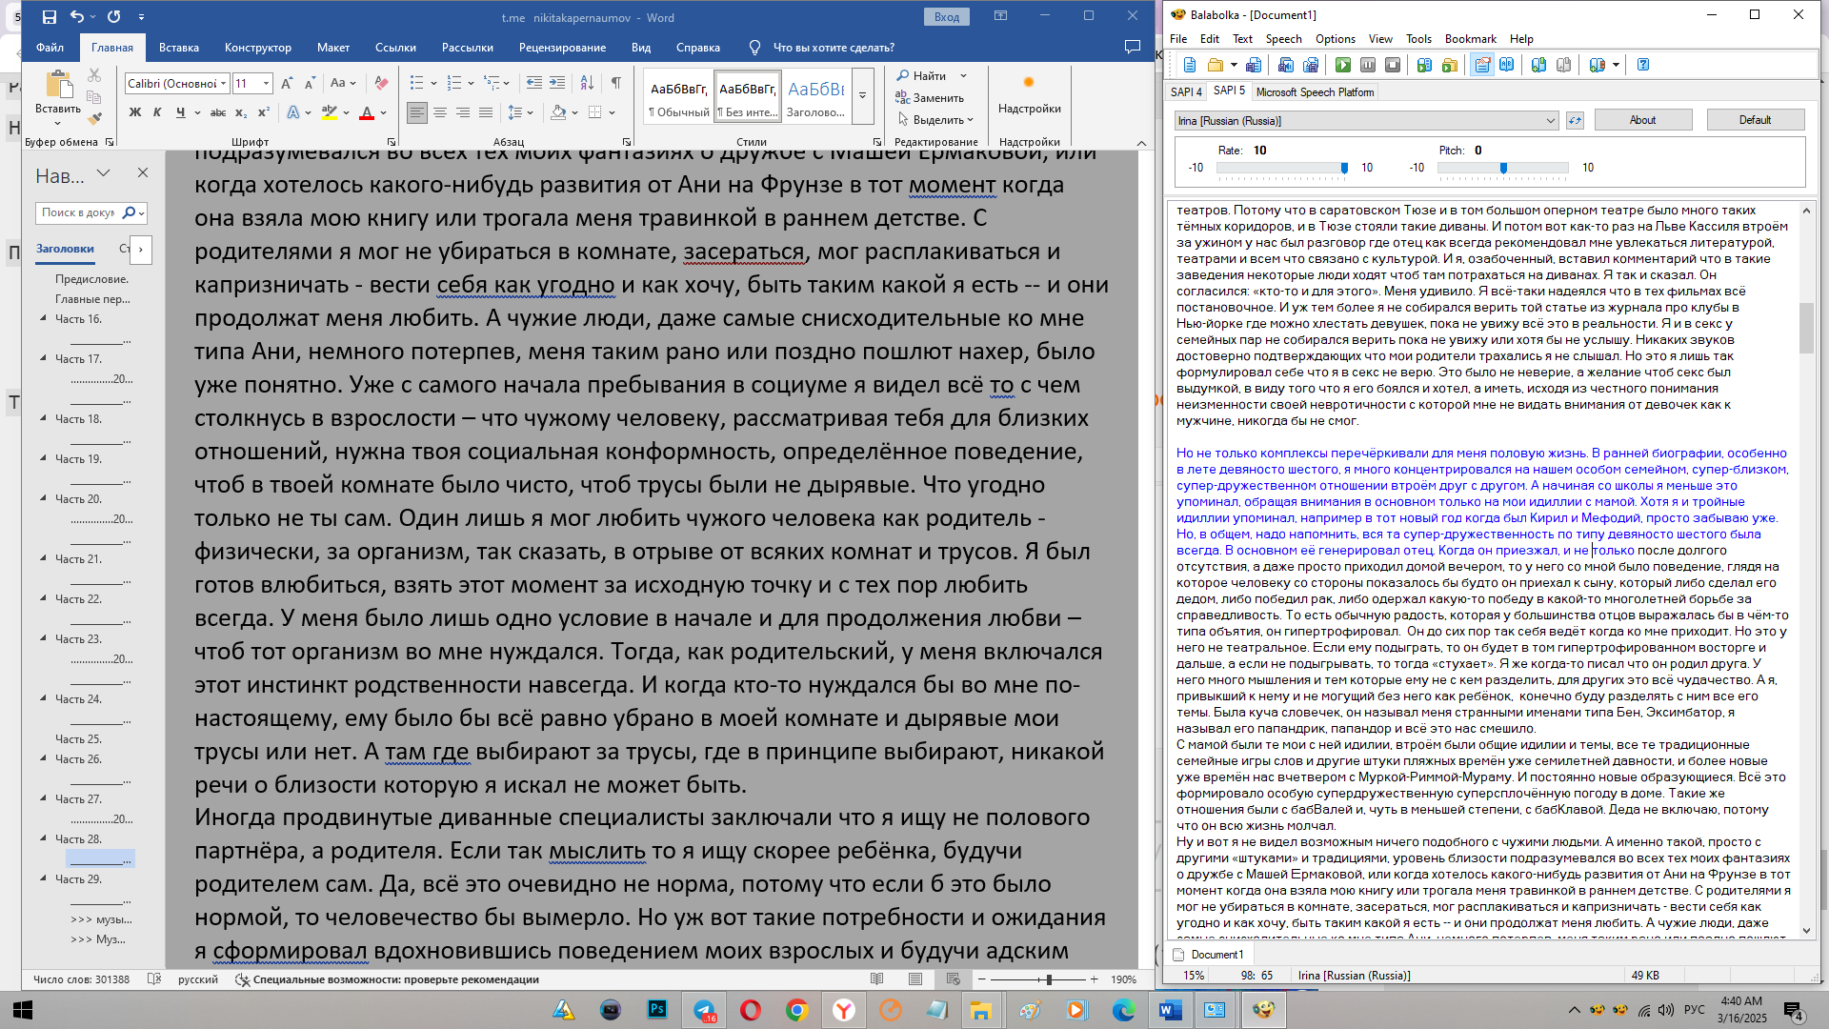The height and width of the screenshot is (1029, 1829).
Task: Collapse the Часть 20 heading in navigation
Action: [x=43, y=498]
